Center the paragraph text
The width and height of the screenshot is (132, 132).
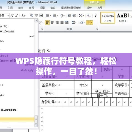[52, 23]
